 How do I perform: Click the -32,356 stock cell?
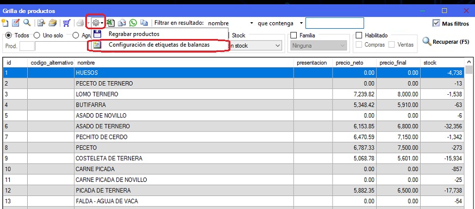point(442,126)
